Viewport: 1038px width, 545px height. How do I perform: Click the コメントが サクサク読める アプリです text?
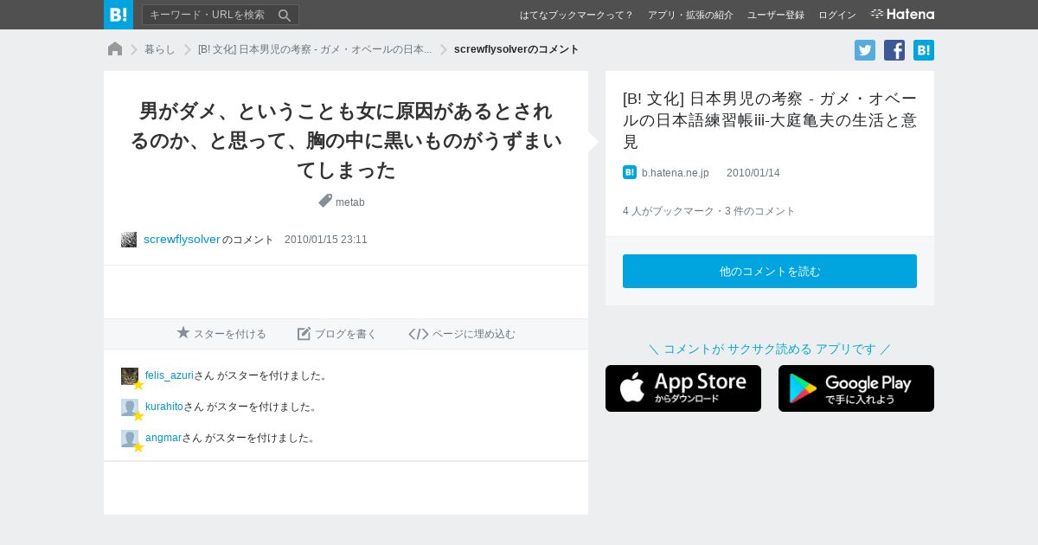tap(770, 349)
